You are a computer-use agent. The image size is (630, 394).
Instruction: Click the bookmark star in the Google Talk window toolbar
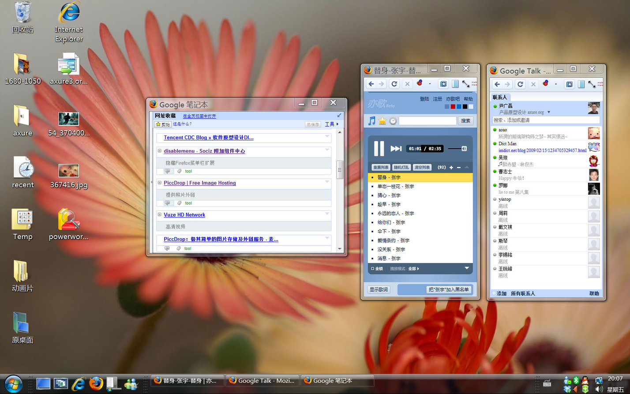tap(570, 84)
